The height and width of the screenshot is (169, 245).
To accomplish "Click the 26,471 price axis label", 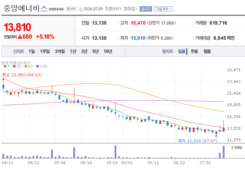I will tap(234, 70).
